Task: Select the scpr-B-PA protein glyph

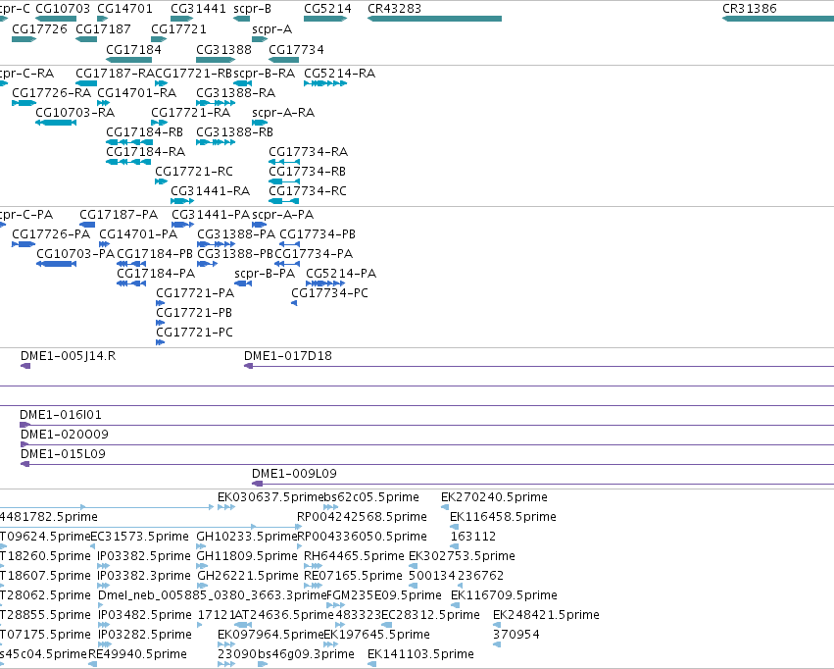Action: 243,283
